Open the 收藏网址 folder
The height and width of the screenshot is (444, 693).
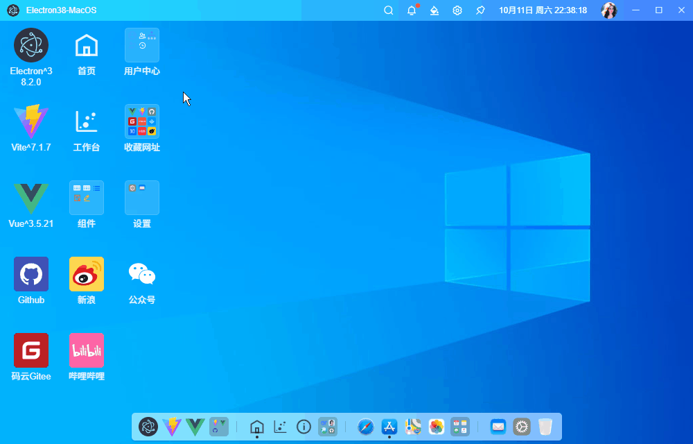click(142, 121)
